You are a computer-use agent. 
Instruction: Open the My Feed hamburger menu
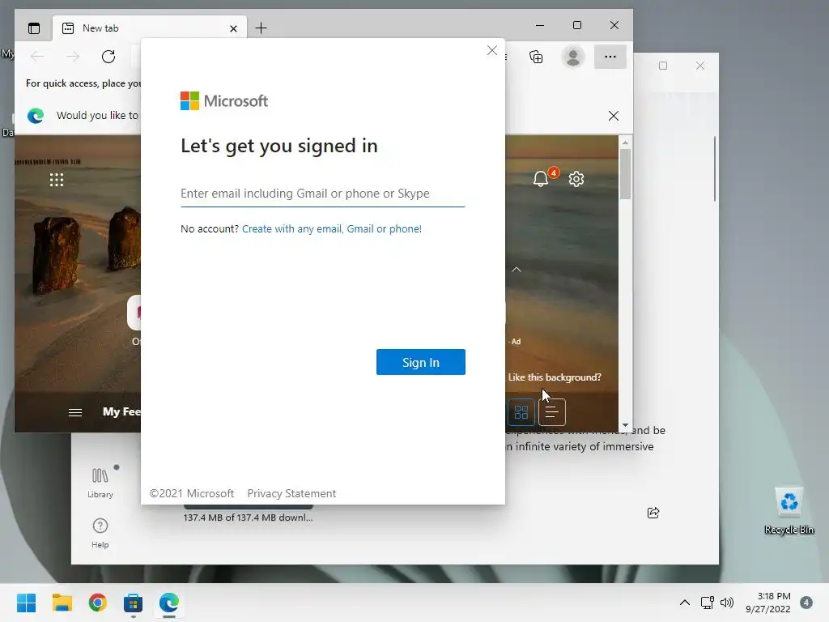pyautogui.click(x=75, y=412)
